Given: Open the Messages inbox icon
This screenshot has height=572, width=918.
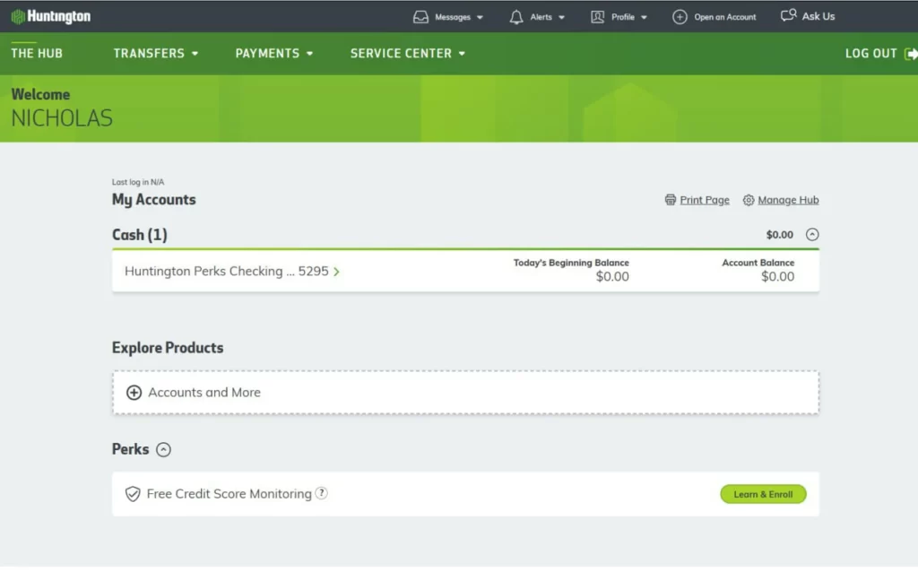Looking at the screenshot, I should [420, 17].
